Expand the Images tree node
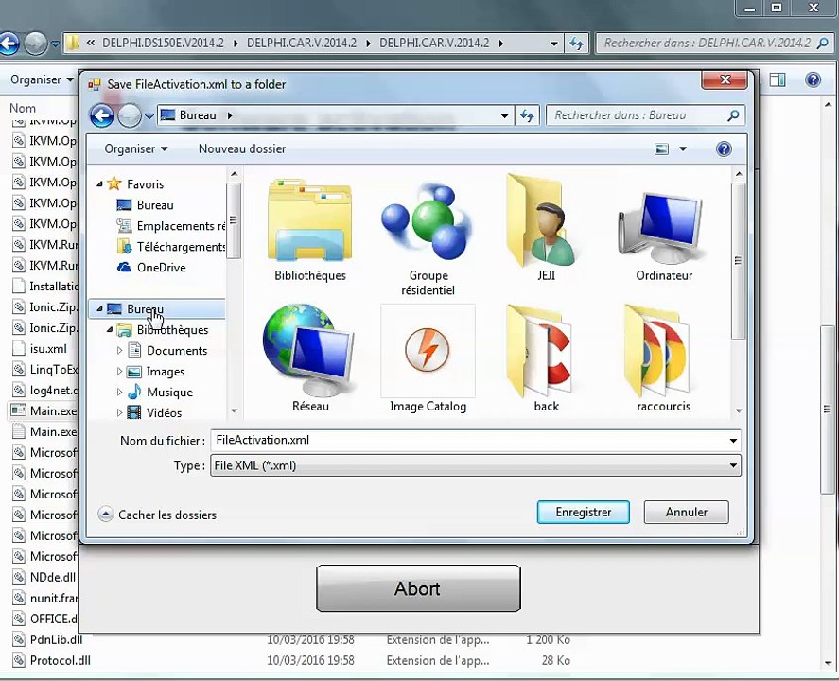This screenshot has height=681, width=839. point(119,372)
